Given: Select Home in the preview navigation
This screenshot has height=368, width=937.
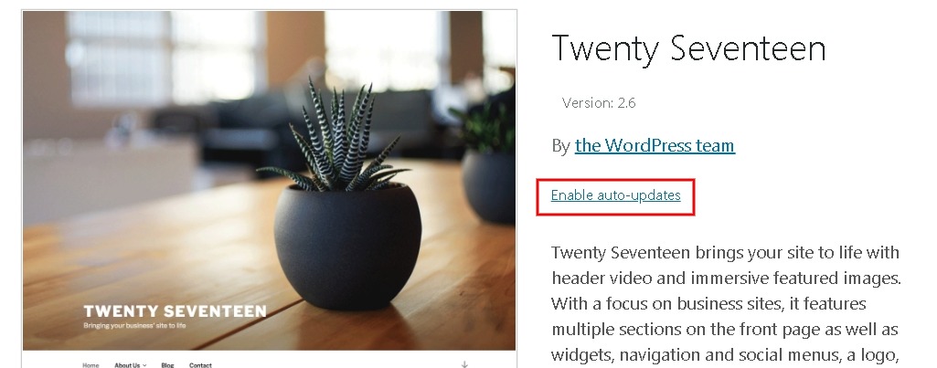Looking at the screenshot, I should [91, 365].
